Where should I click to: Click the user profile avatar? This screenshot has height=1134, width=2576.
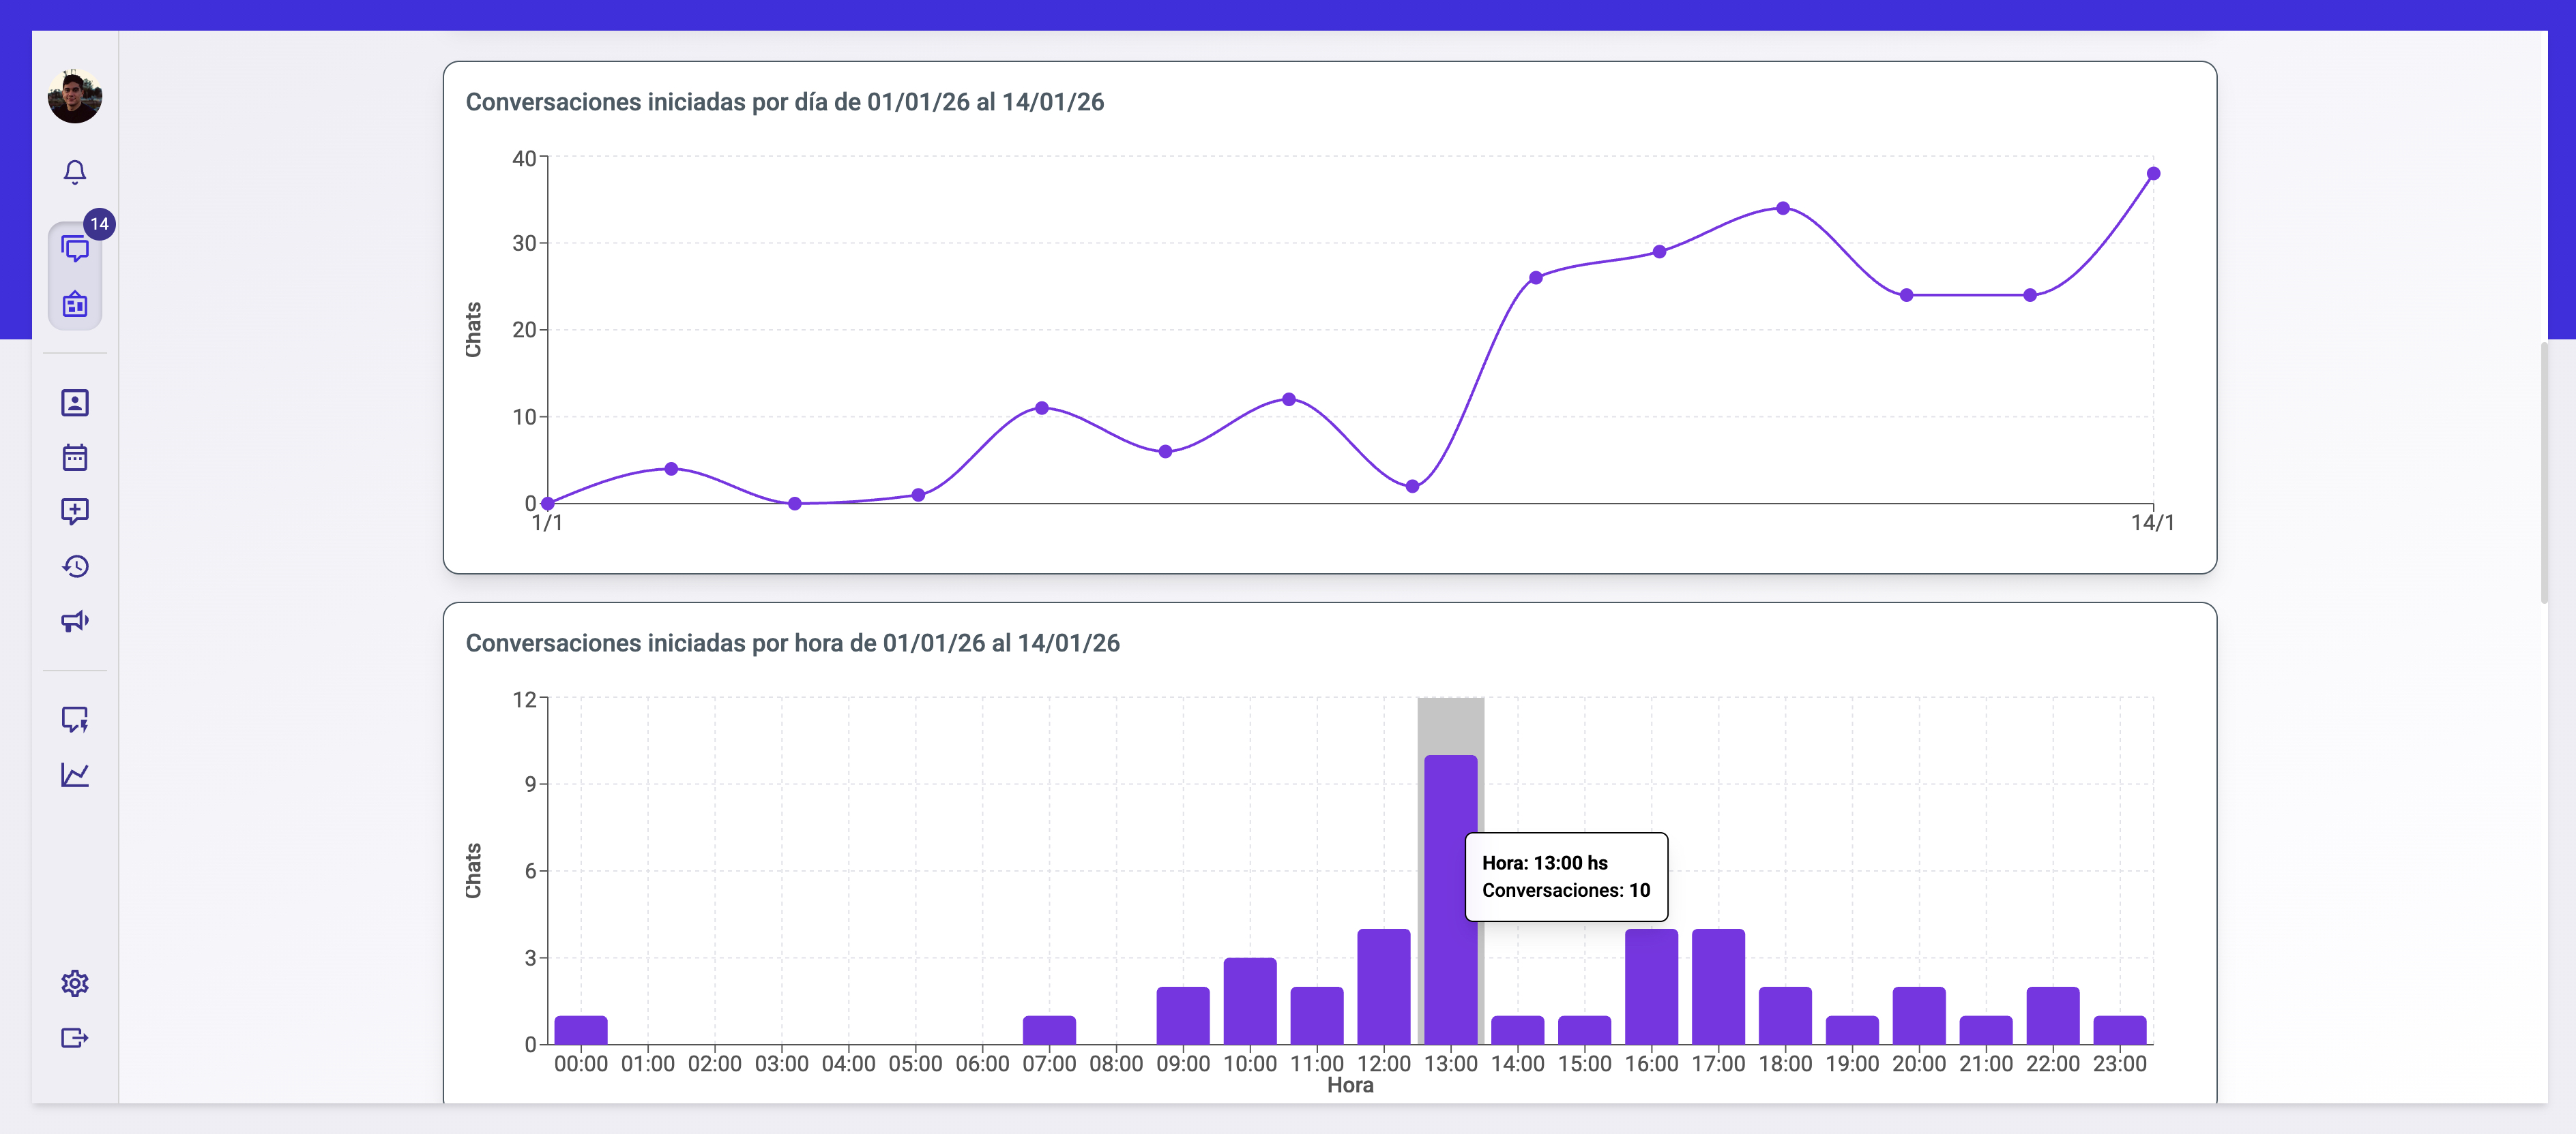[x=75, y=97]
